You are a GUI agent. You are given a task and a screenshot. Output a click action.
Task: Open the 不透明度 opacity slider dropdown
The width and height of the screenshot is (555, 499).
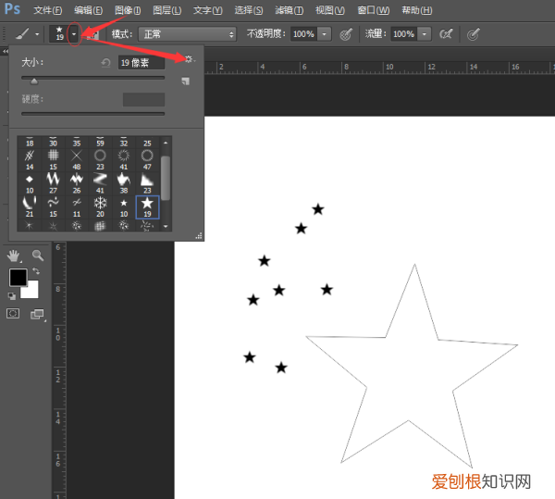[325, 33]
